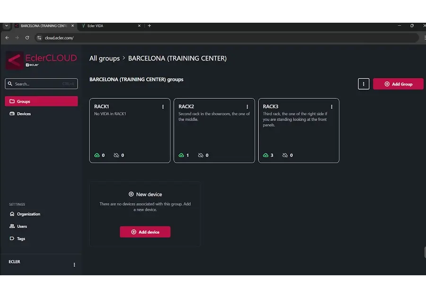Focus the Search input field

tap(41, 84)
